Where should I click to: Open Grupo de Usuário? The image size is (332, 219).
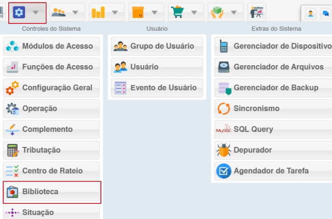click(156, 46)
